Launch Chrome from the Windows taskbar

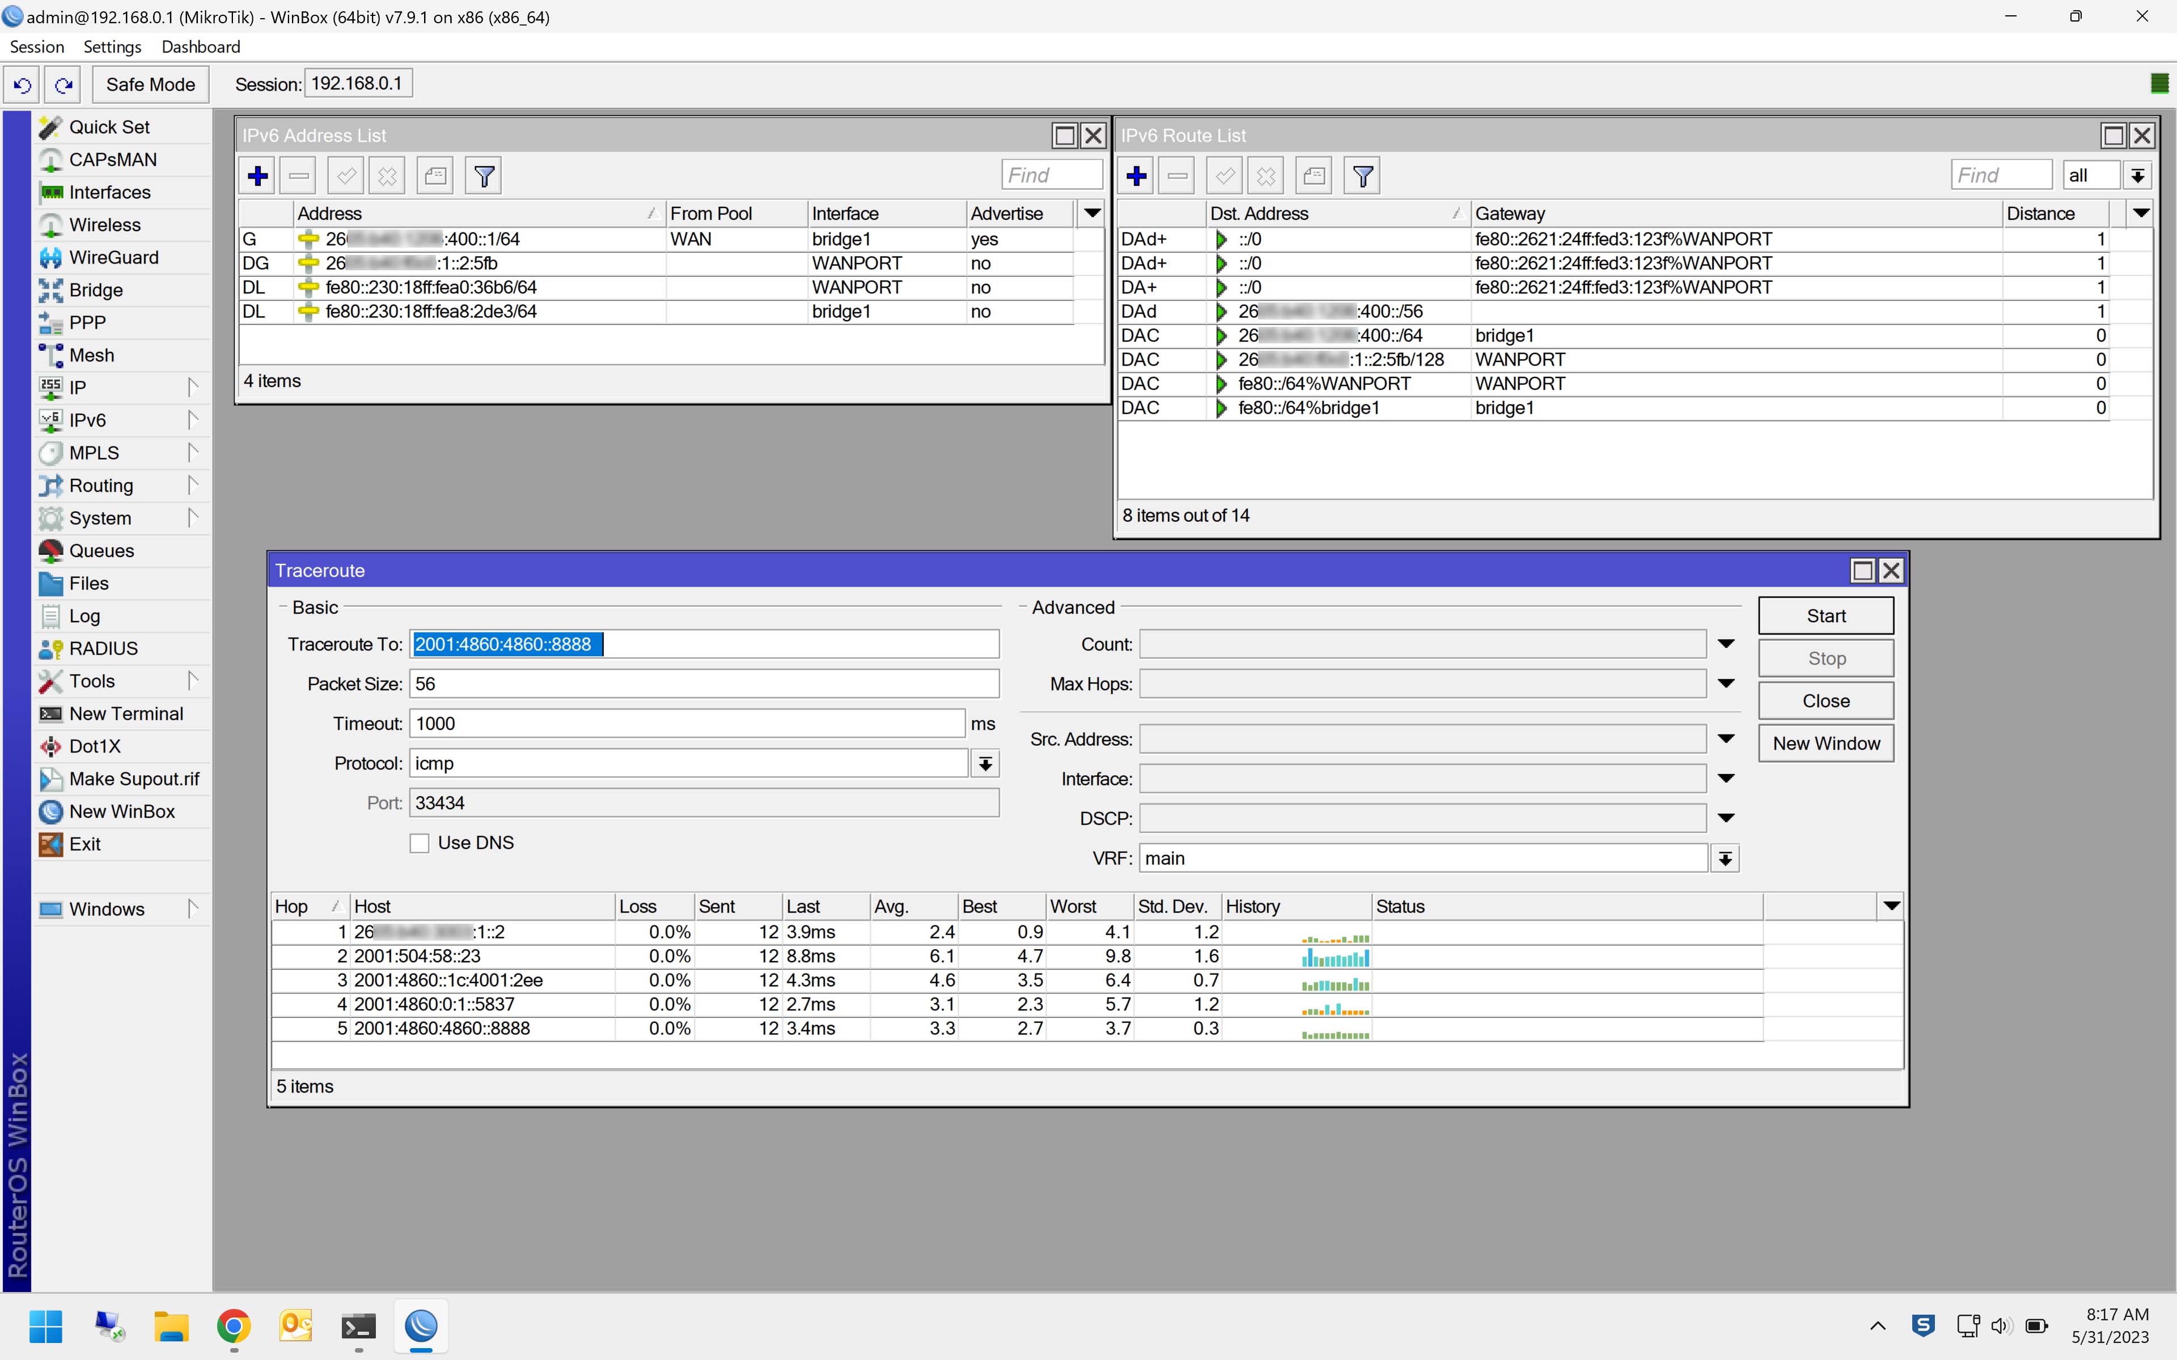coord(234,1326)
